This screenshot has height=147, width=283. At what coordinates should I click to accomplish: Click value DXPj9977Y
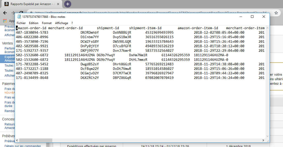pos(90,51)
